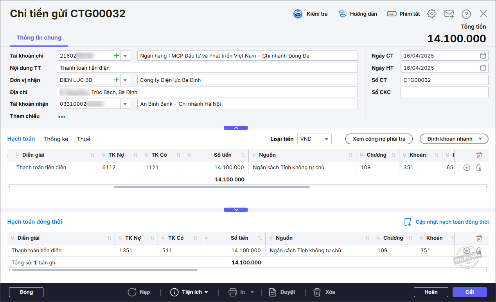Expand Định khoản nhanh dropdown
Screen dimensions: 496x302
[480, 139]
